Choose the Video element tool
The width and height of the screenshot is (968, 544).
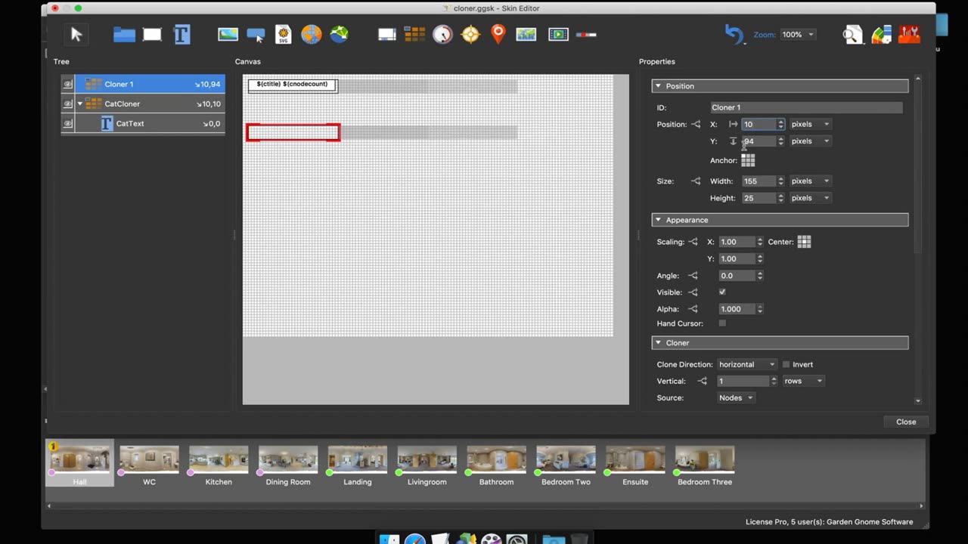558,34
